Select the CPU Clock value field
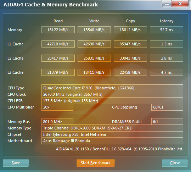The image size is (191, 172). (x=112, y=94)
